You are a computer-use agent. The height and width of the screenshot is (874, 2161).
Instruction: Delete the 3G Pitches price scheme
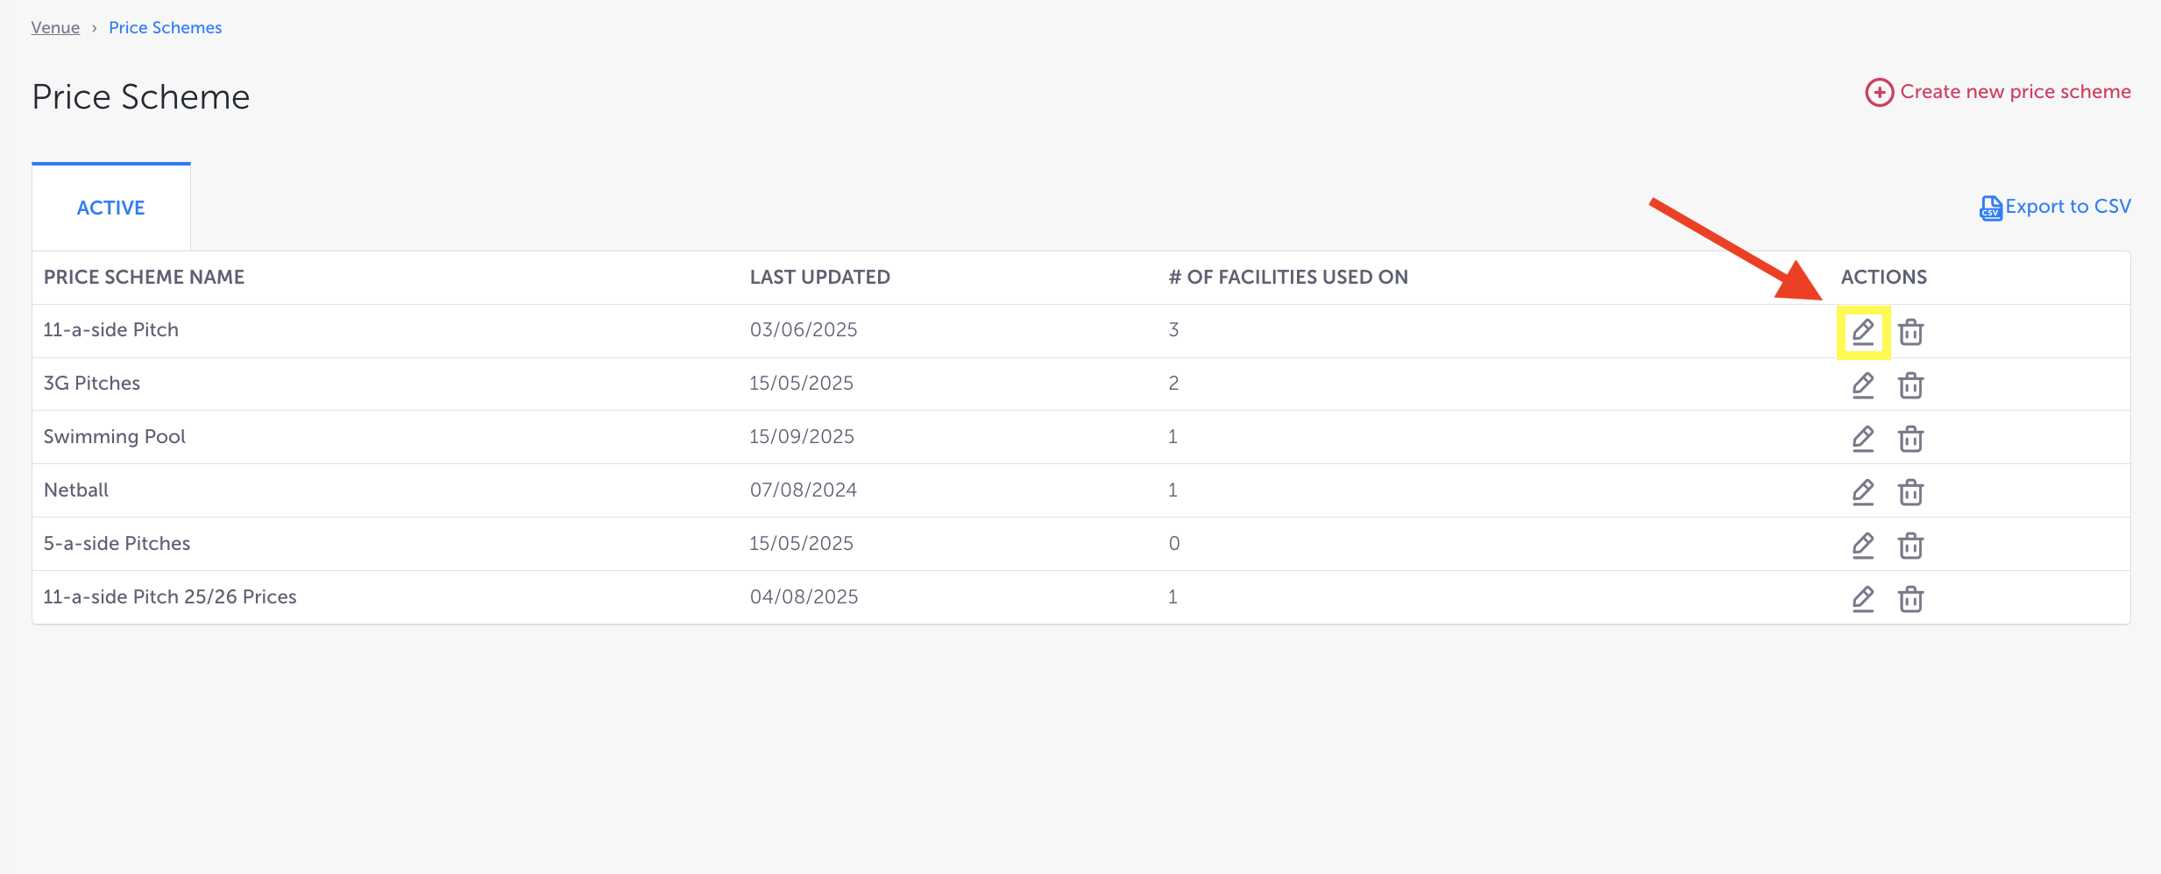[x=1910, y=385]
